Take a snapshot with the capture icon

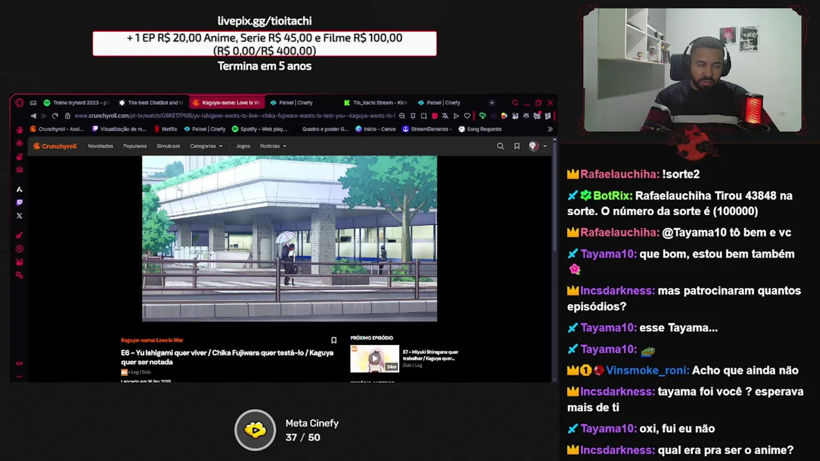[x=423, y=116]
